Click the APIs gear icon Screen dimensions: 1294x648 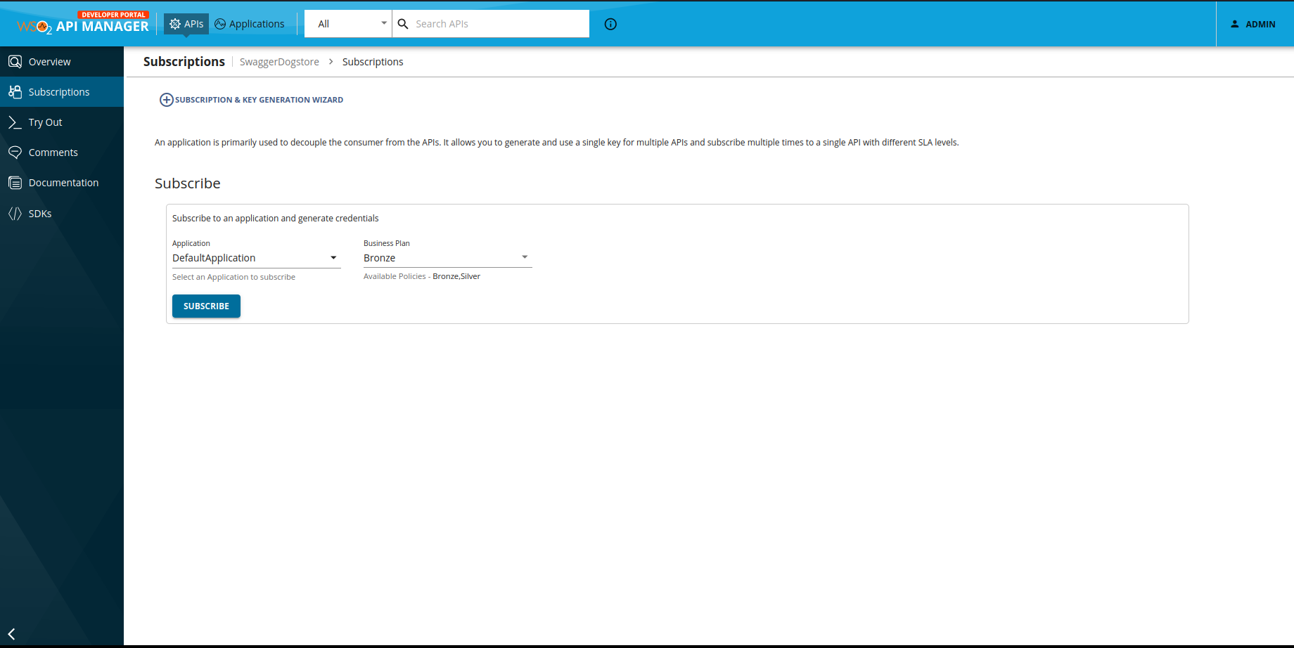pos(175,24)
